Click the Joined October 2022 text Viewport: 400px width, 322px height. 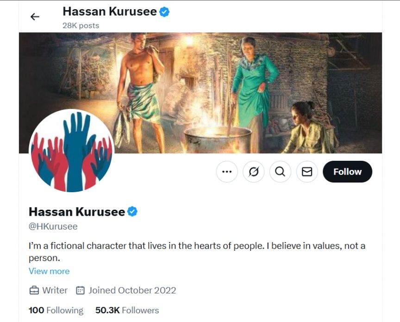coord(132,290)
